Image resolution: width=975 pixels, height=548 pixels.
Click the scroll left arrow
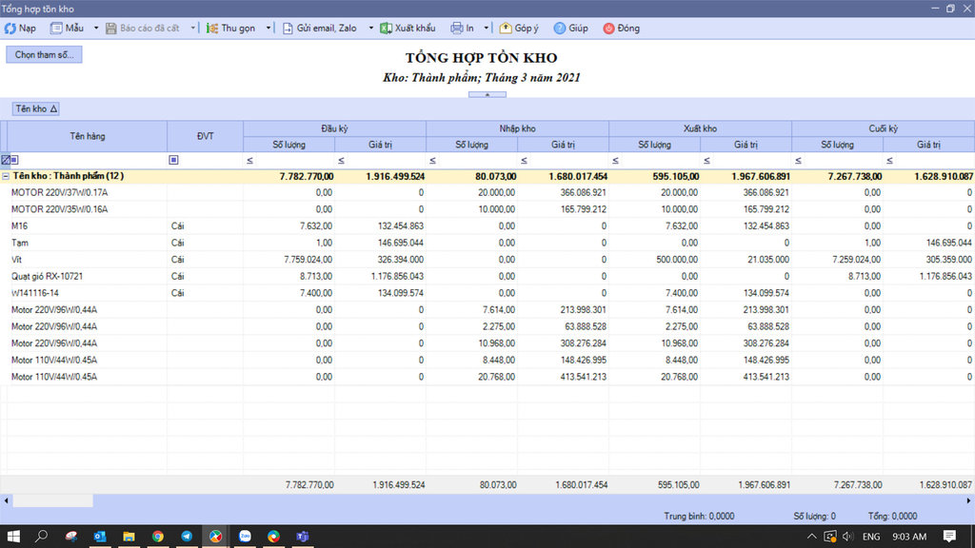7,500
